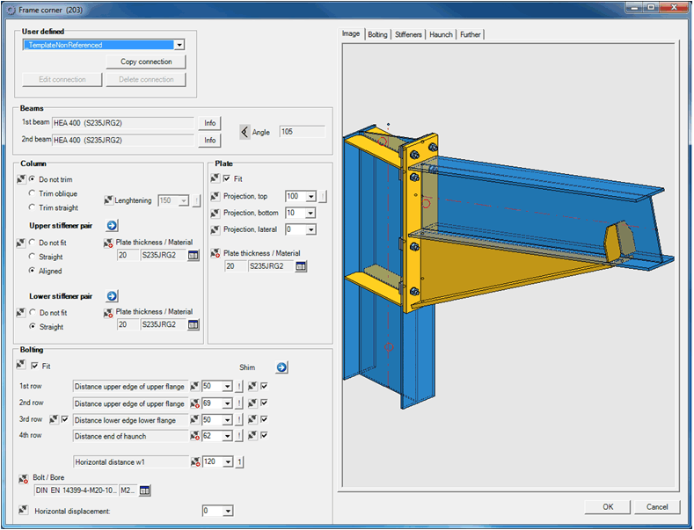Image resolution: width=694 pixels, height=530 pixels.
Task: Click the Shim blue arrow button
Action: (x=281, y=367)
